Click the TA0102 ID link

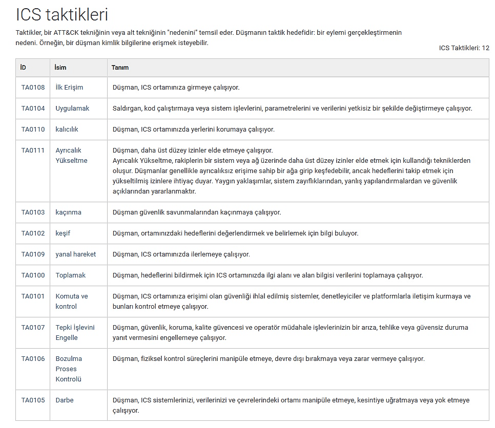tap(33, 233)
